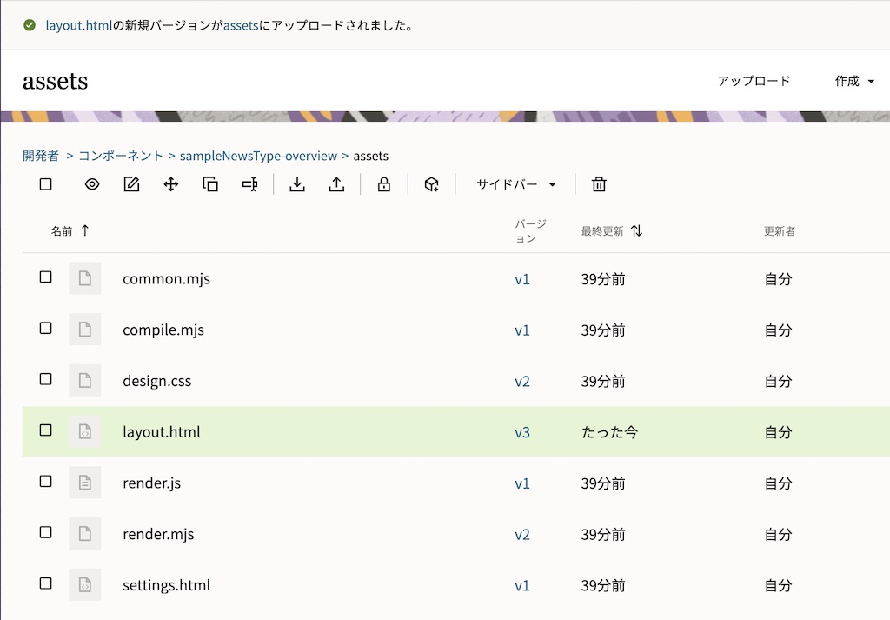Go to コンポーネント in the breadcrumb
The width and height of the screenshot is (890, 620).
[x=121, y=156]
